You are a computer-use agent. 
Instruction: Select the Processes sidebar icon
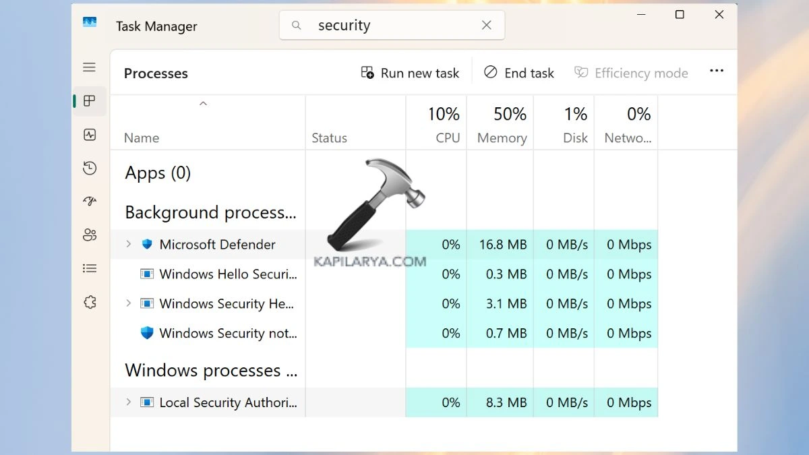pyautogui.click(x=90, y=101)
